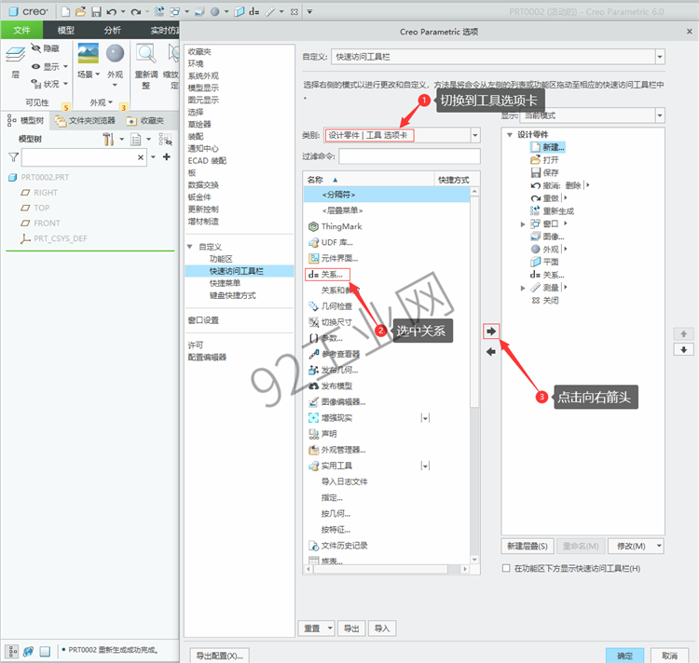Click the Layers icon in ribbon
Image resolution: width=699 pixels, height=663 pixels.
[15, 55]
